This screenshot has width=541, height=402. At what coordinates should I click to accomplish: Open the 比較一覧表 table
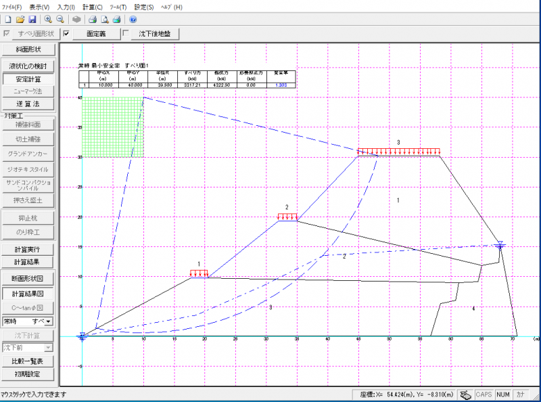coord(28,361)
